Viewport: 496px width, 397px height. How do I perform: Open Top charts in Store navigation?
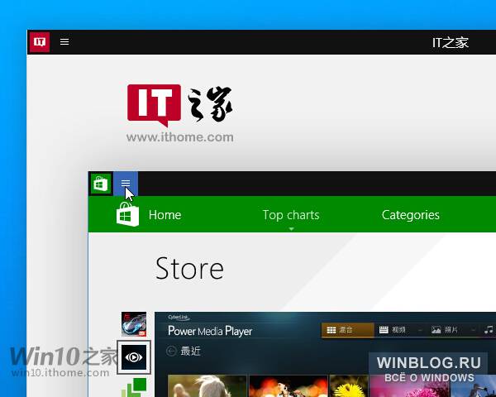[291, 215]
